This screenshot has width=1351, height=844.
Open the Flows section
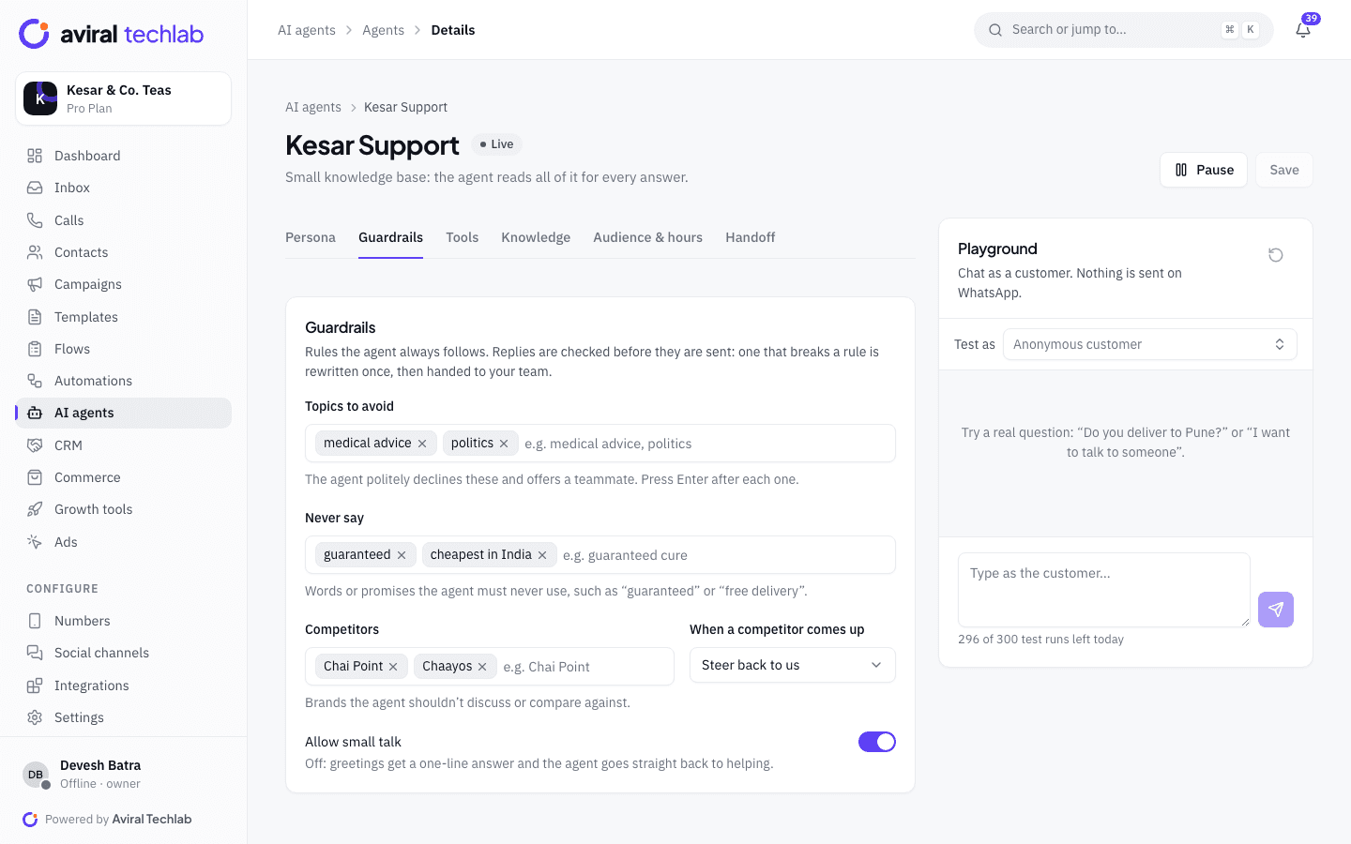[124, 349]
